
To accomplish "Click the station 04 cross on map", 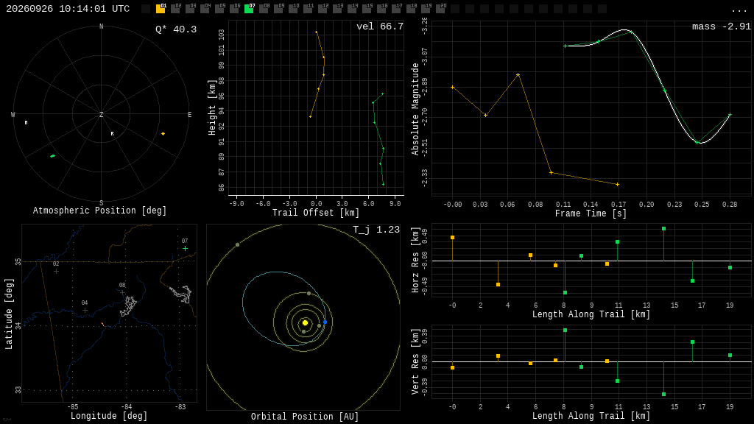I will (x=85, y=311).
